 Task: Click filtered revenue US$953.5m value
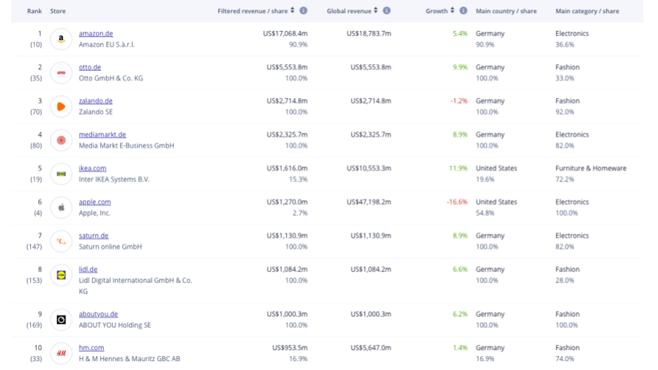pos(290,348)
